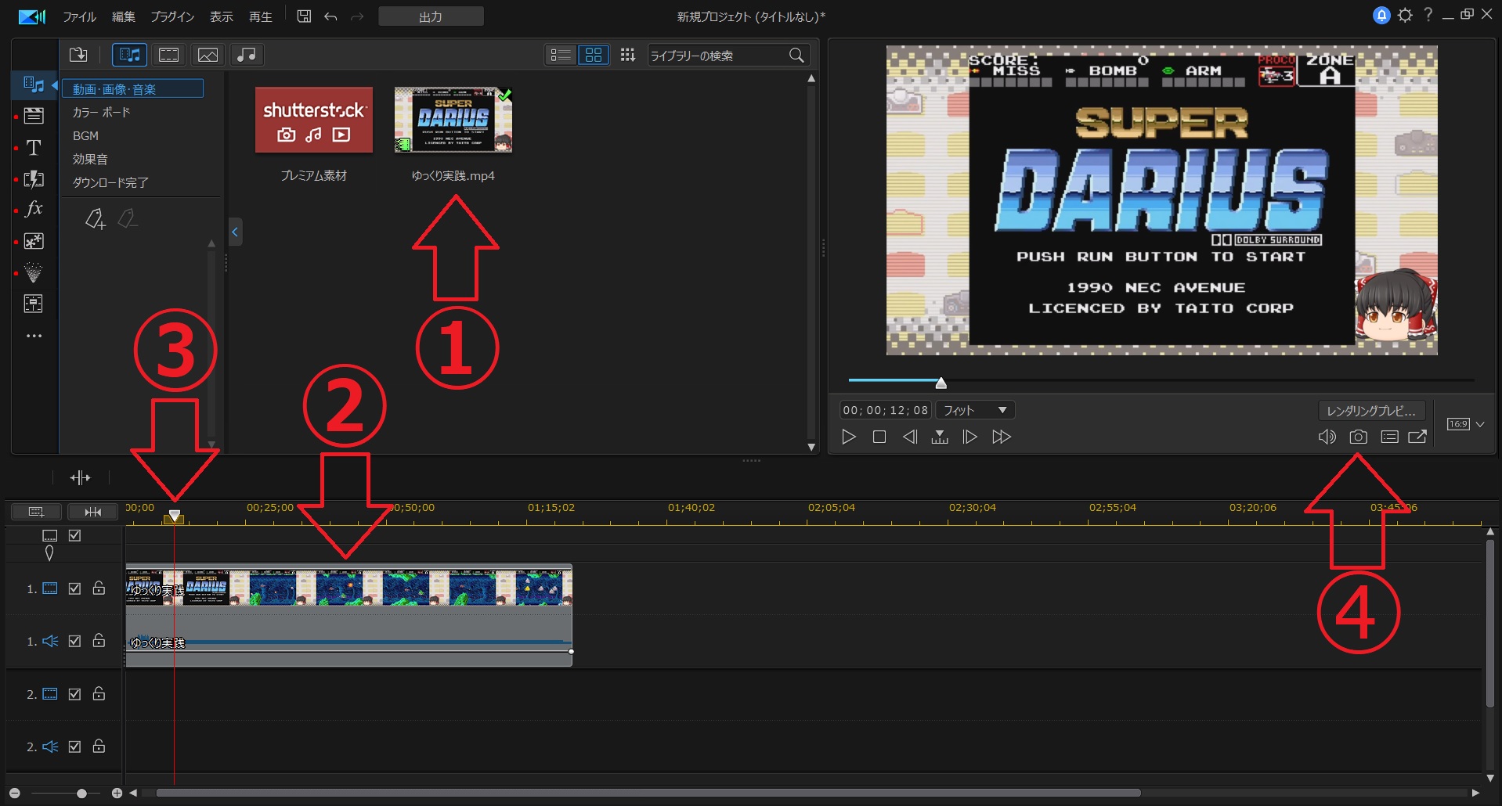Open the preferences gear icon
The image size is (1502, 806).
coord(1406,15)
